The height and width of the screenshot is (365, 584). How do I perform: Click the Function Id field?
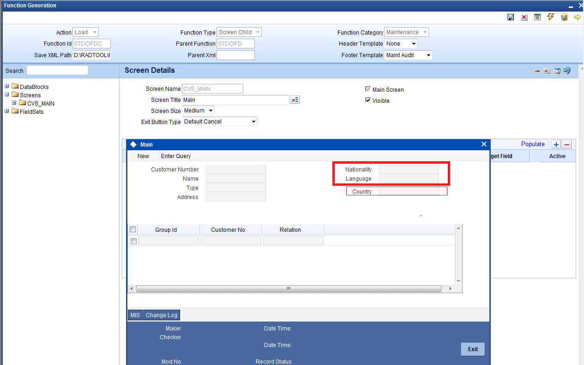click(92, 44)
